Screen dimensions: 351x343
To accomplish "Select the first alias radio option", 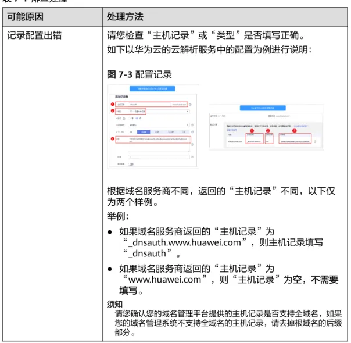I will (129, 118).
